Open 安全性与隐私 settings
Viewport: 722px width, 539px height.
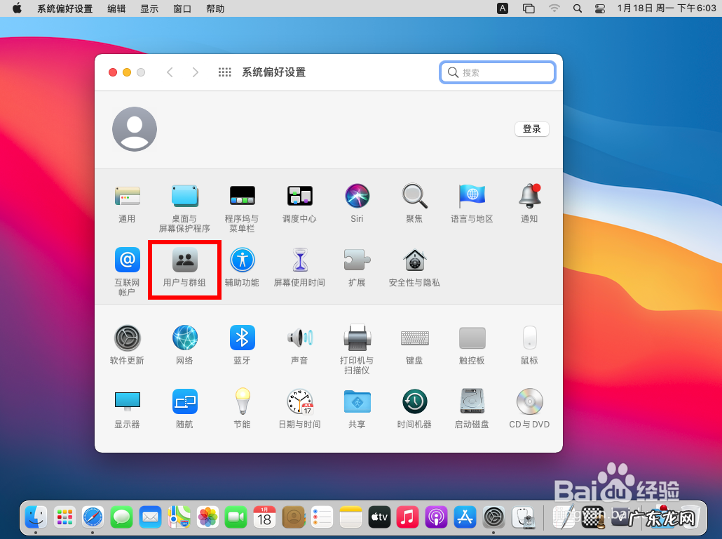(x=414, y=260)
